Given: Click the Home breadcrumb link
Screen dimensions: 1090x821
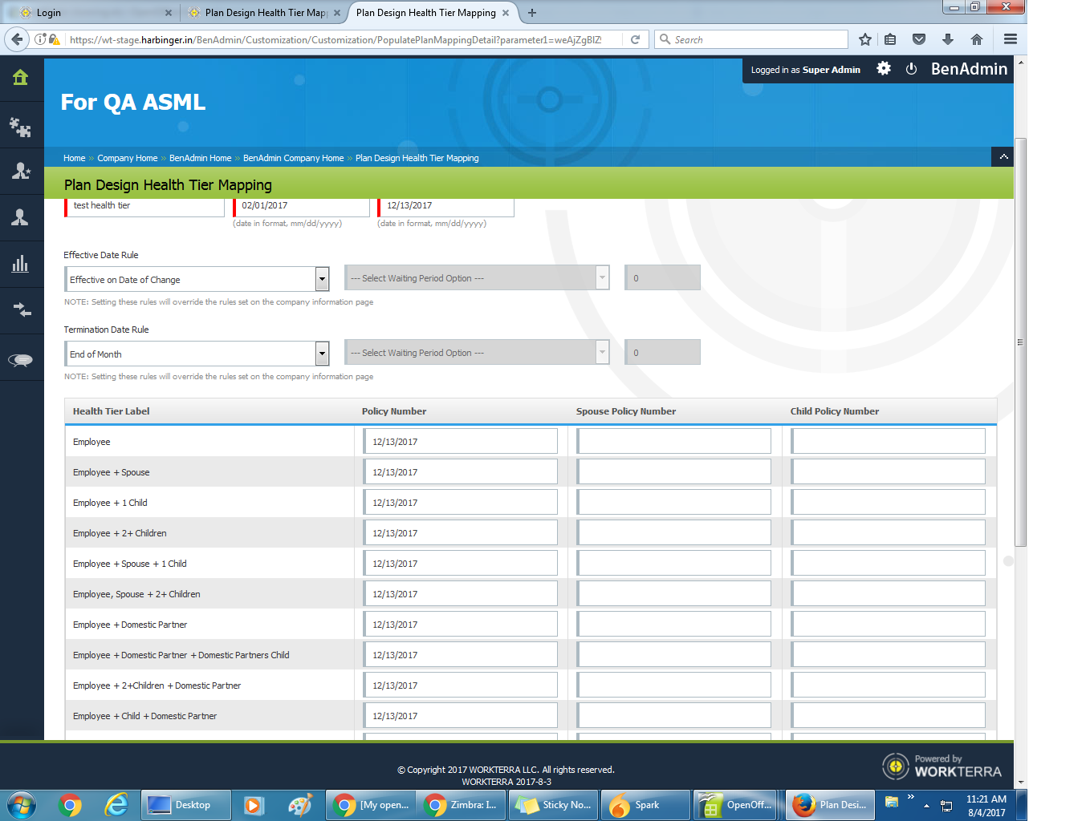Looking at the screenshot, I should click(74, 158).
